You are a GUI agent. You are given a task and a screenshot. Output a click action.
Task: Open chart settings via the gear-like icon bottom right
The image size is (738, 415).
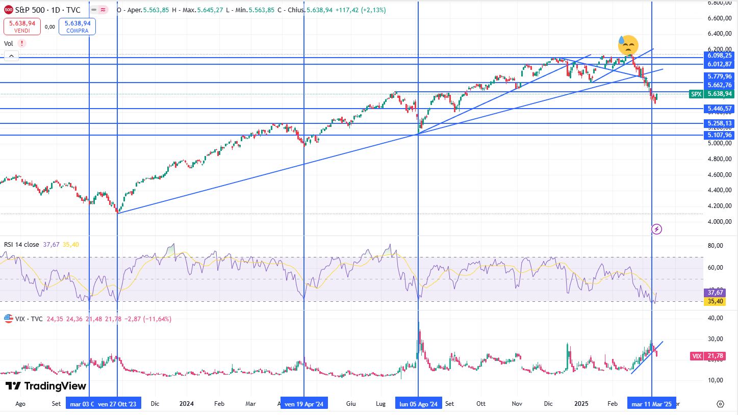click(x=720, y=404)
